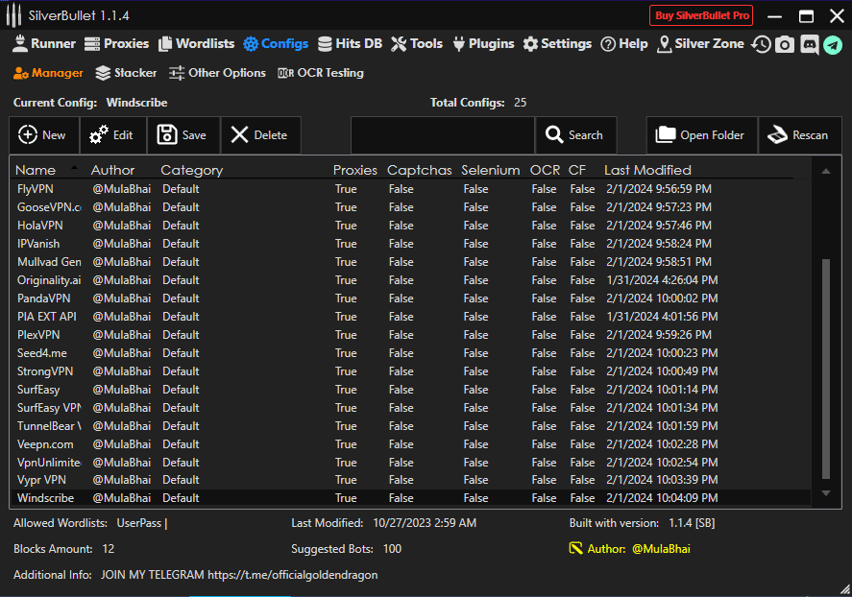Open the Telegram icon link
The image size is (852, 597).
pos(833,44)
